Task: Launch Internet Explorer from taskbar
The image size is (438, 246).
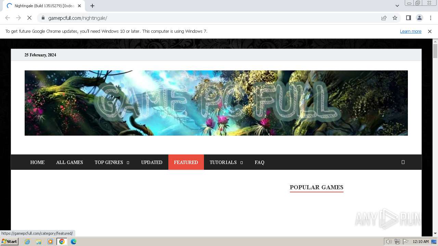Action: coord(27,242)
